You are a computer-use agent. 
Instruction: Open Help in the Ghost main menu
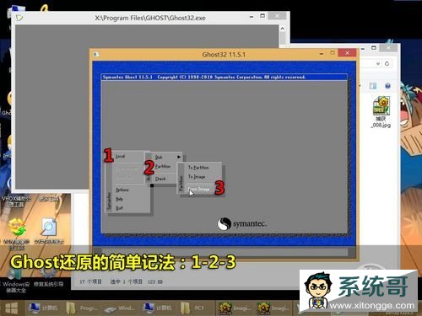coord(119,199)
